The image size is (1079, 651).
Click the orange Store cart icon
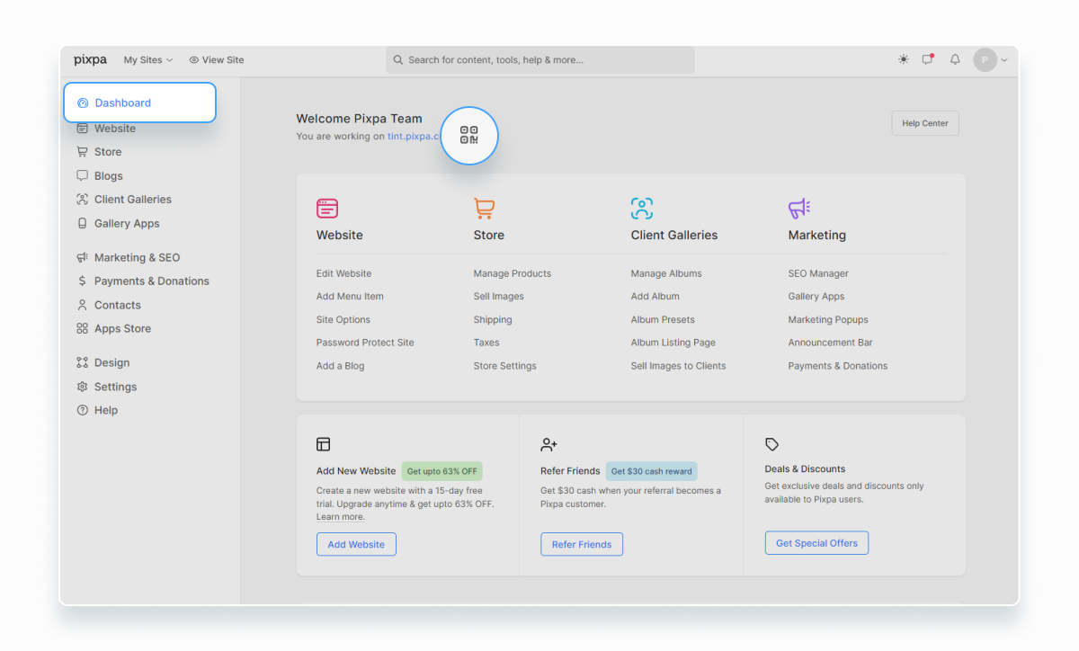click(x=485, y=209)
